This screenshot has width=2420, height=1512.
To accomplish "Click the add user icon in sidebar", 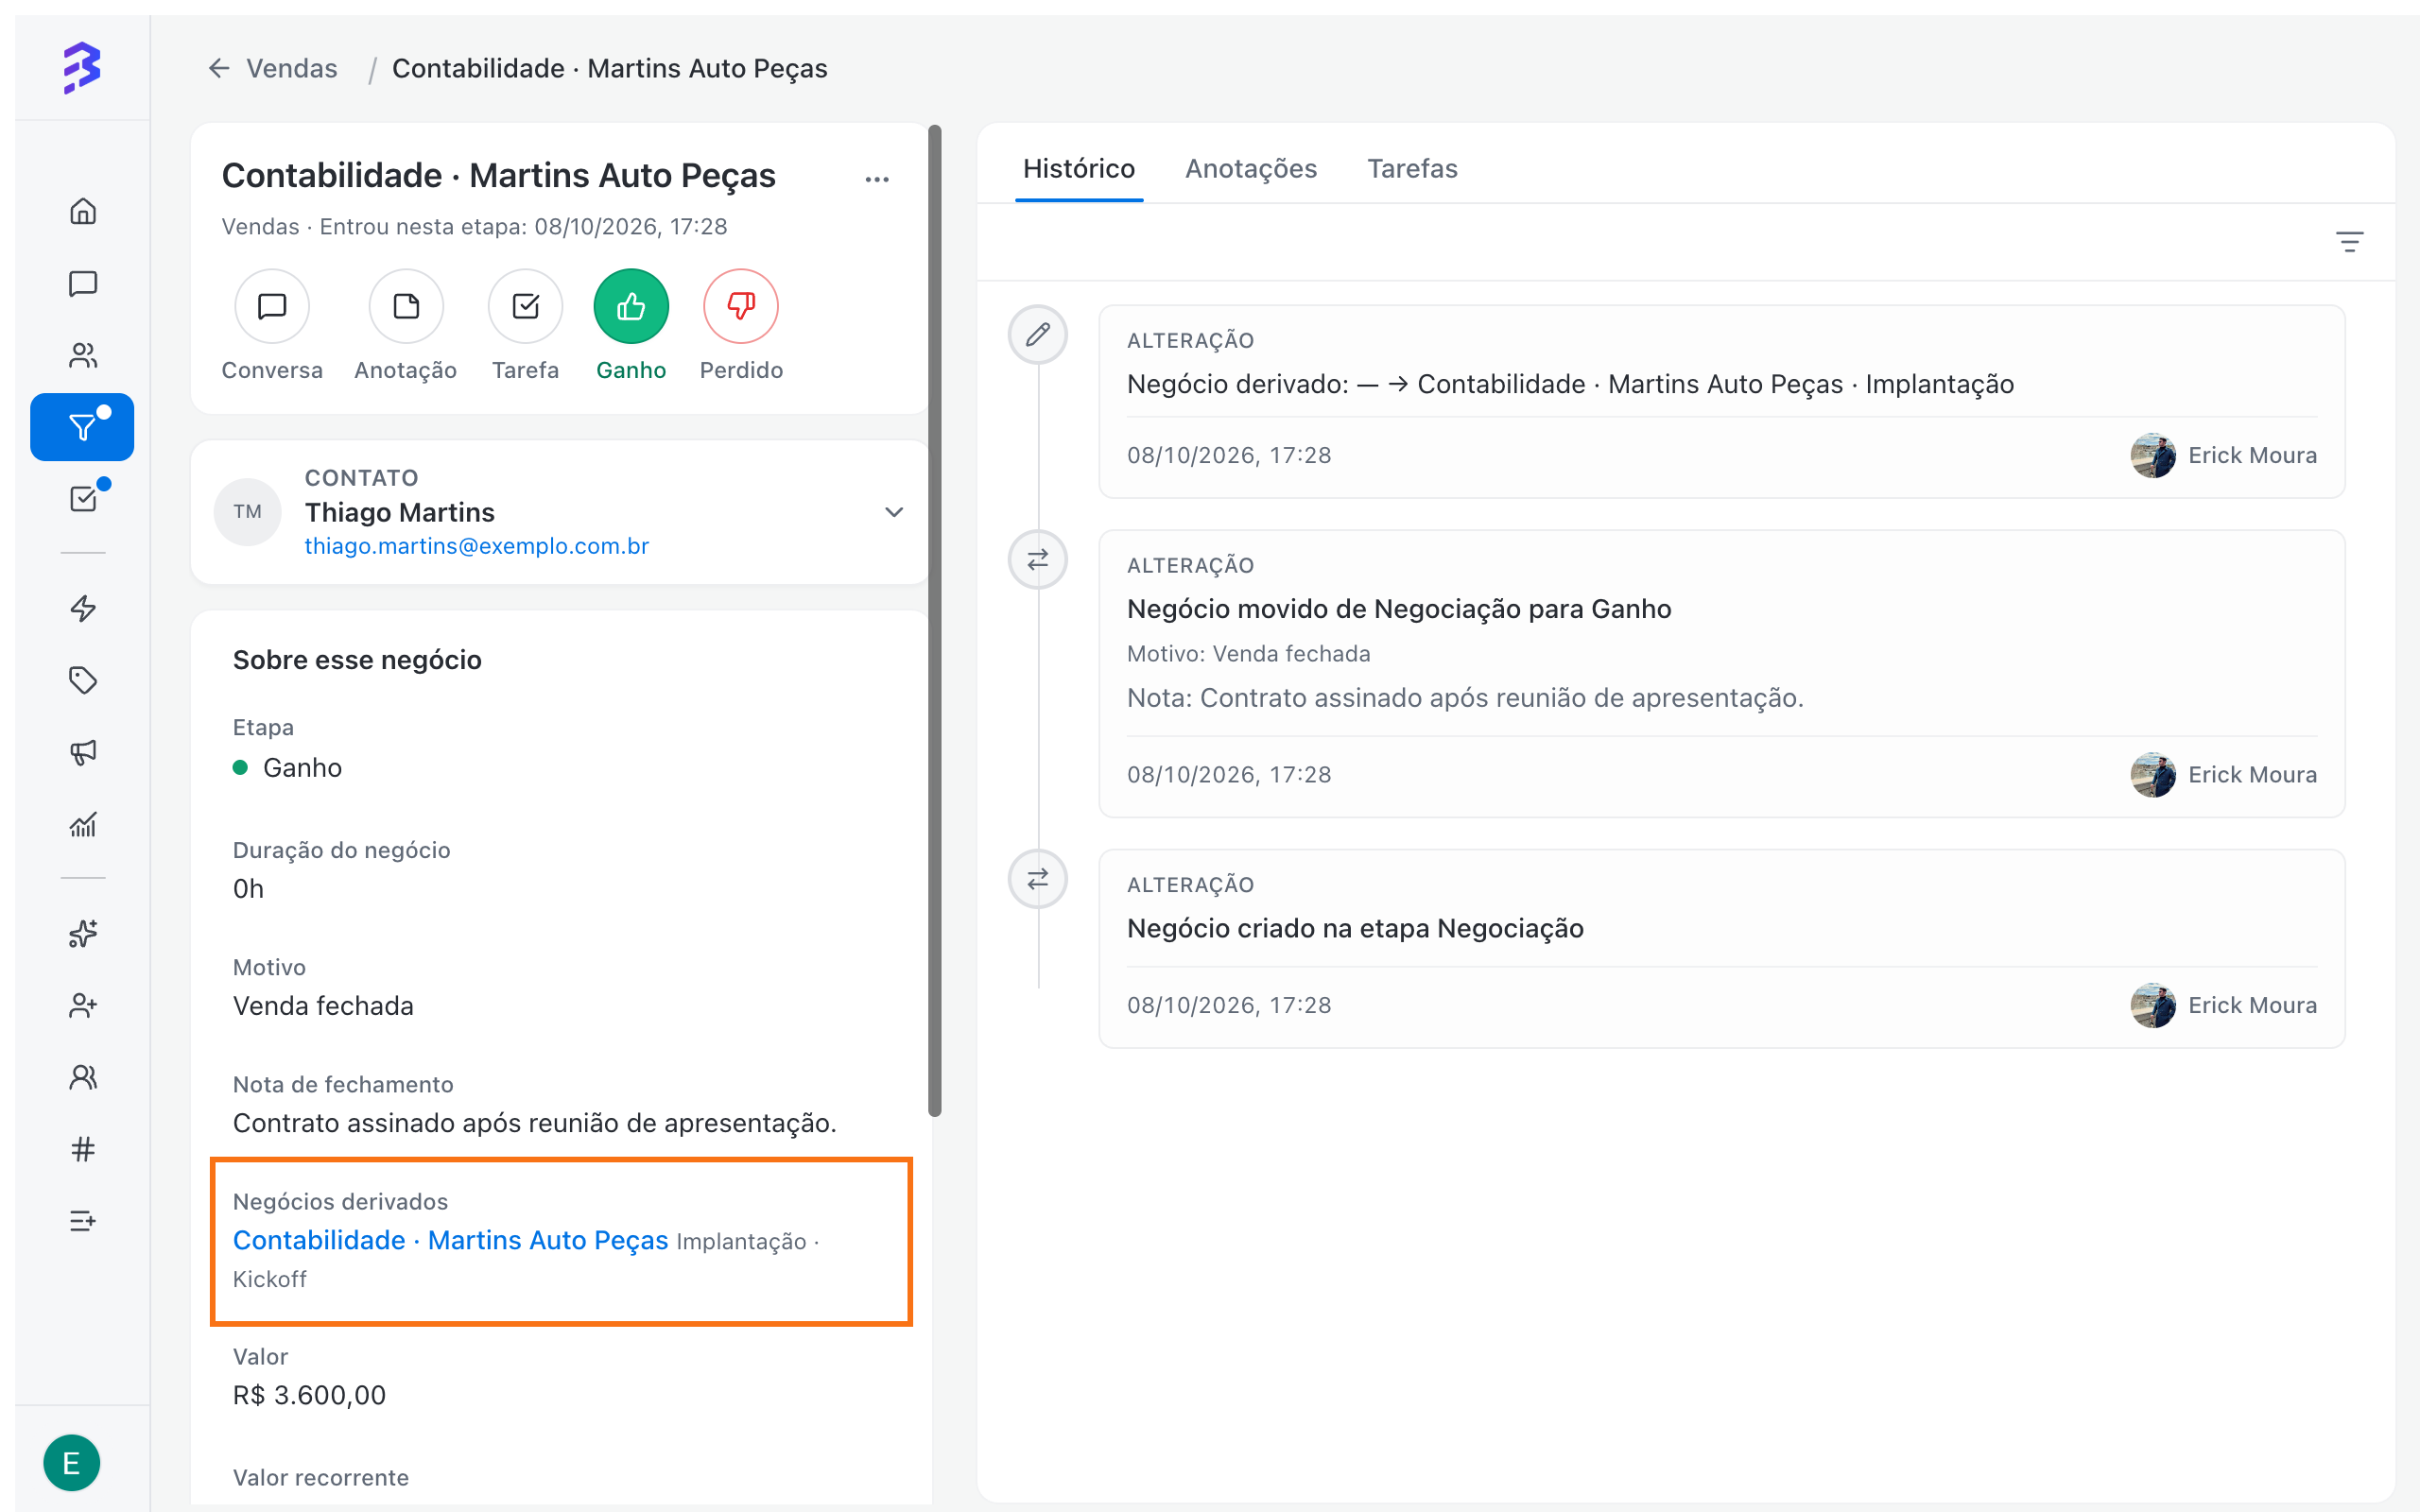I will (83, 1005).
